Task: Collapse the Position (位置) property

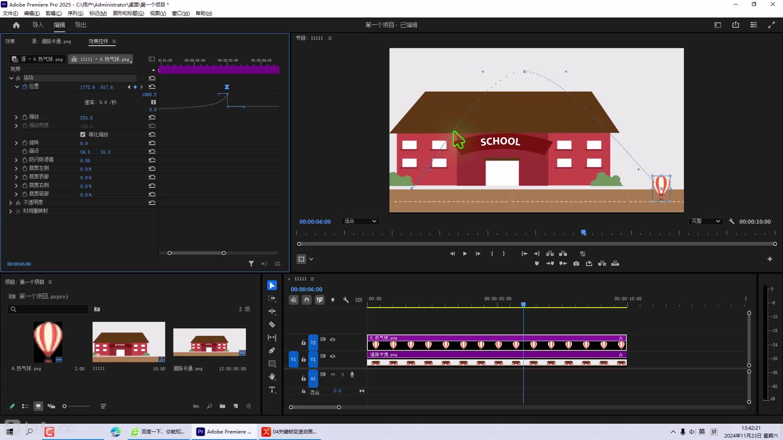Action: 17,87
